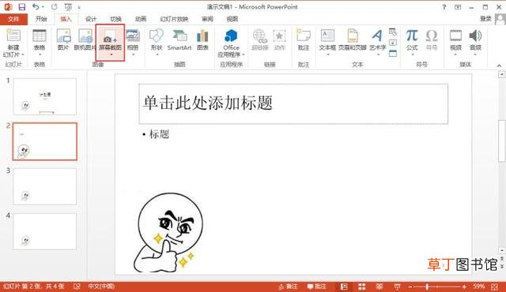This screenshot has width=506, height=292.
Task: Switch to Normal view button
Action: [x=344, y=286]
